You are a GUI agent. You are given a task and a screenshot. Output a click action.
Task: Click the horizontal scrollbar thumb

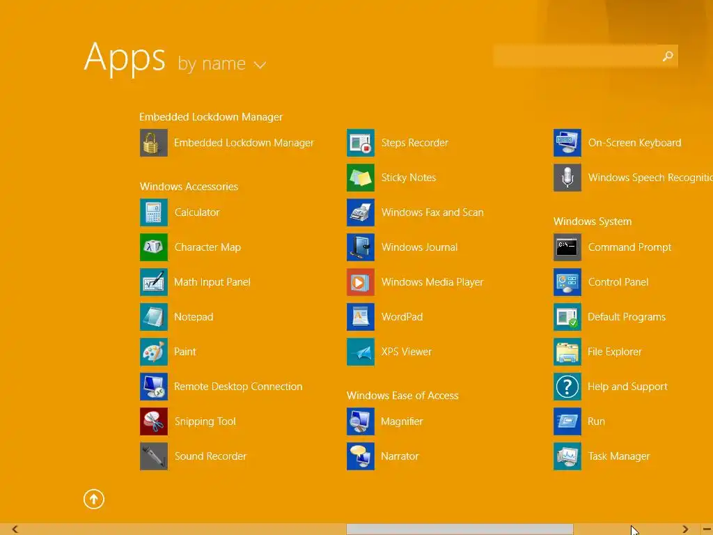click(460, 529)
